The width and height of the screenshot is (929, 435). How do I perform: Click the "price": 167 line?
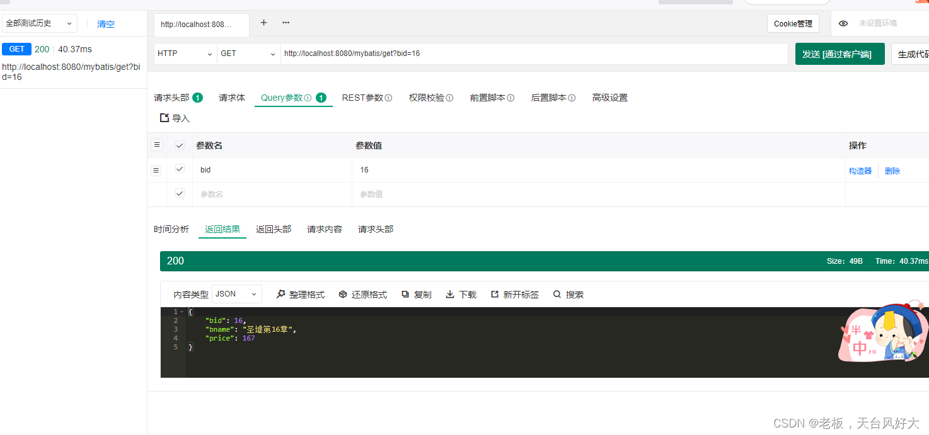[x=230, y=338]
